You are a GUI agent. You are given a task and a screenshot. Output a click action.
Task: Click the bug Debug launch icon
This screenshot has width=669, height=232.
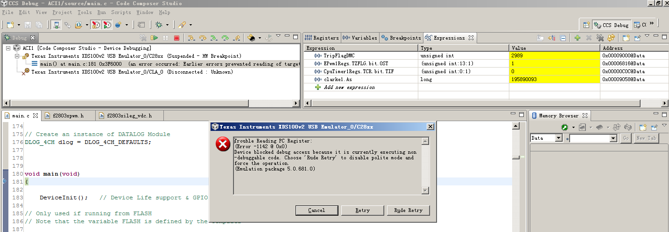pyautogui.click(x=159, y=24)
